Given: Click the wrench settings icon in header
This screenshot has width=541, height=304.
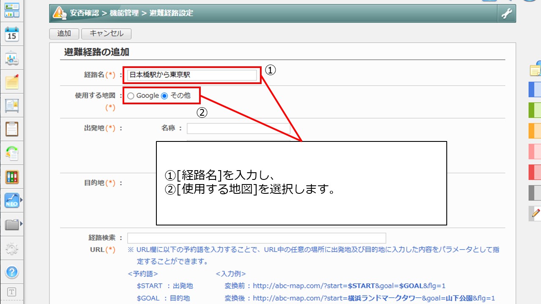Looking at the screenshot, I should tap(506, 14).
